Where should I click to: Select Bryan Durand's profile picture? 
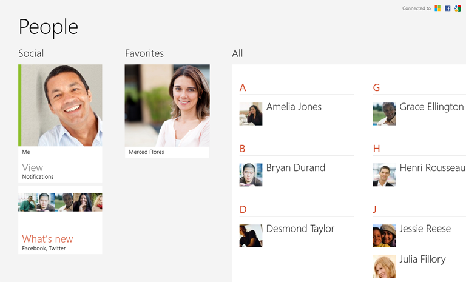pyautogui.click(x=251, y=175)
